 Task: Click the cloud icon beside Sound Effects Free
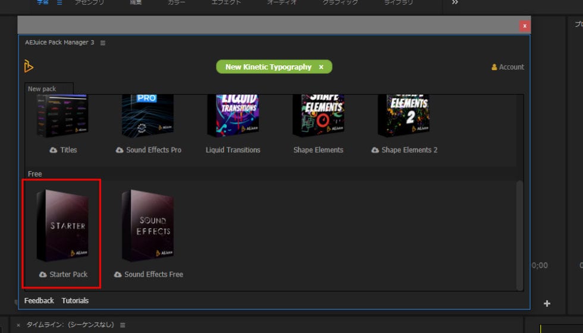[118, 274]
